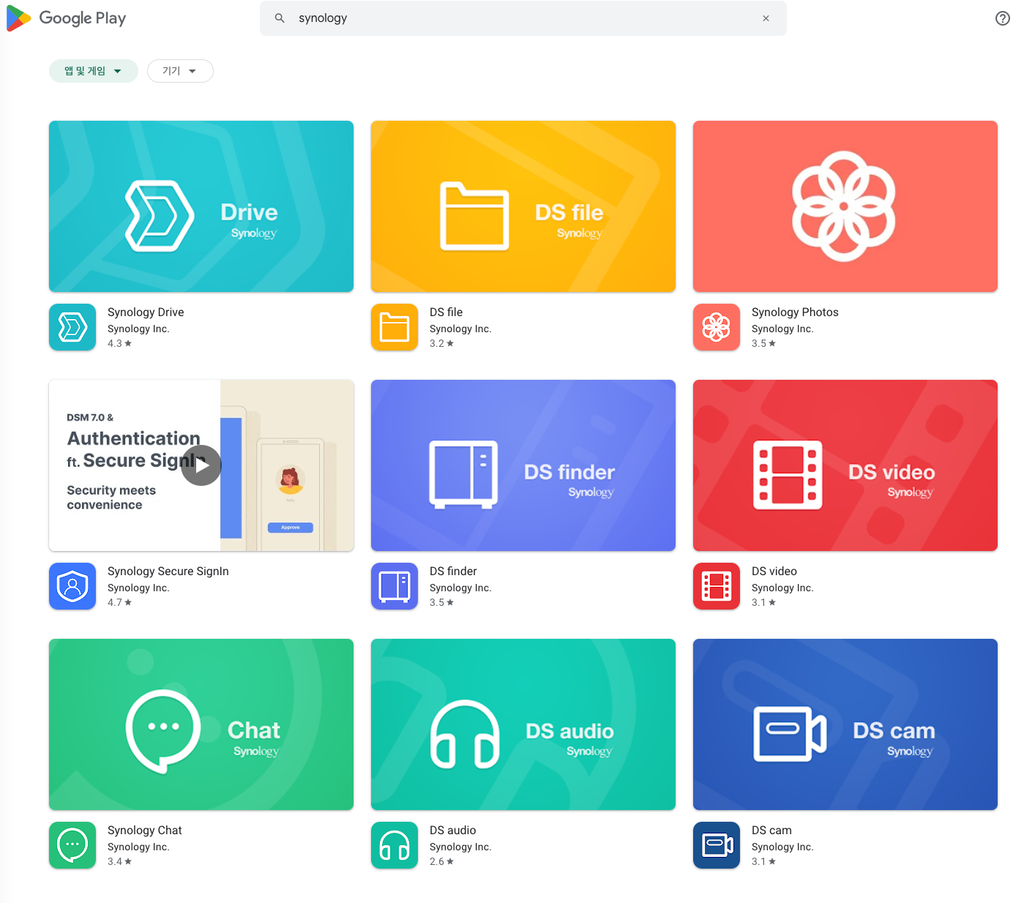This screenshot has width=1024, height=903.
Task: Click the search magnifier icon
Action: (x=280, y=18)
